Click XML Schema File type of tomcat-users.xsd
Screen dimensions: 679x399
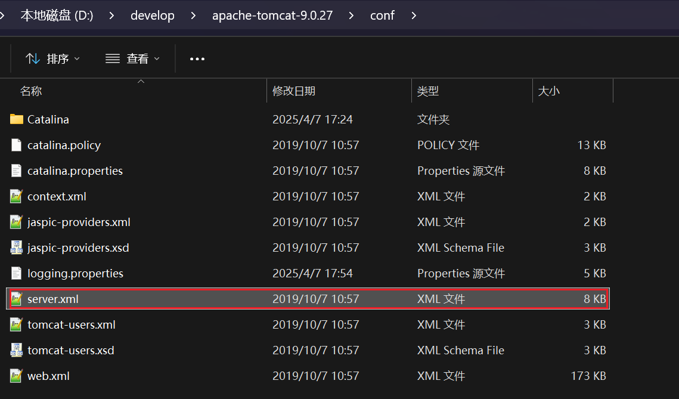point(461,350)
